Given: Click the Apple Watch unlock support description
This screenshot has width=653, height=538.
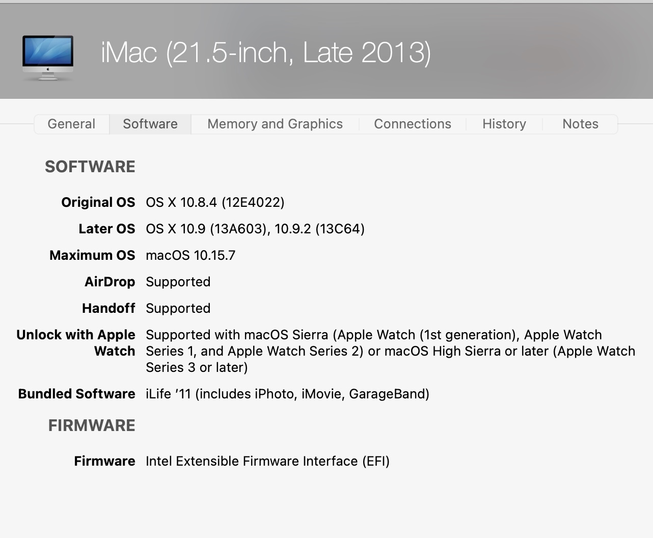Looking at the screenshot, I should point(390,351).
